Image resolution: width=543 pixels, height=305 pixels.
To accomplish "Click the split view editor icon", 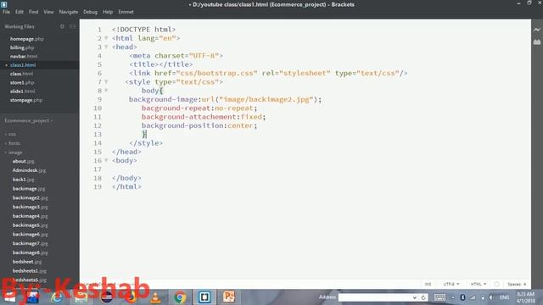I will (x=72, y=26).
